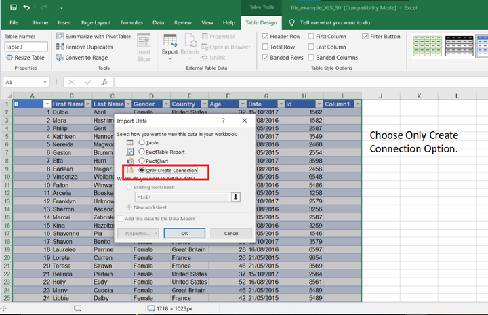Click Summarize with PivotTable icon
This screenshot has height=315, width=488.
(x=60, y=36)
